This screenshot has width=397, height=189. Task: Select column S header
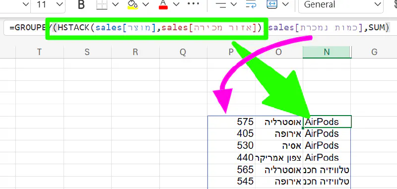pyautogui.click(x=87, y=52)
